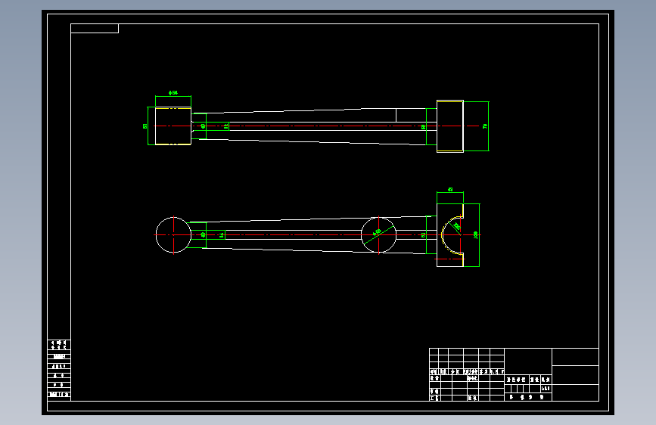The image size is (656, 425).
Task: Click the left circle in the lower view
Action: pyautogui.click(x=173, y=234)
